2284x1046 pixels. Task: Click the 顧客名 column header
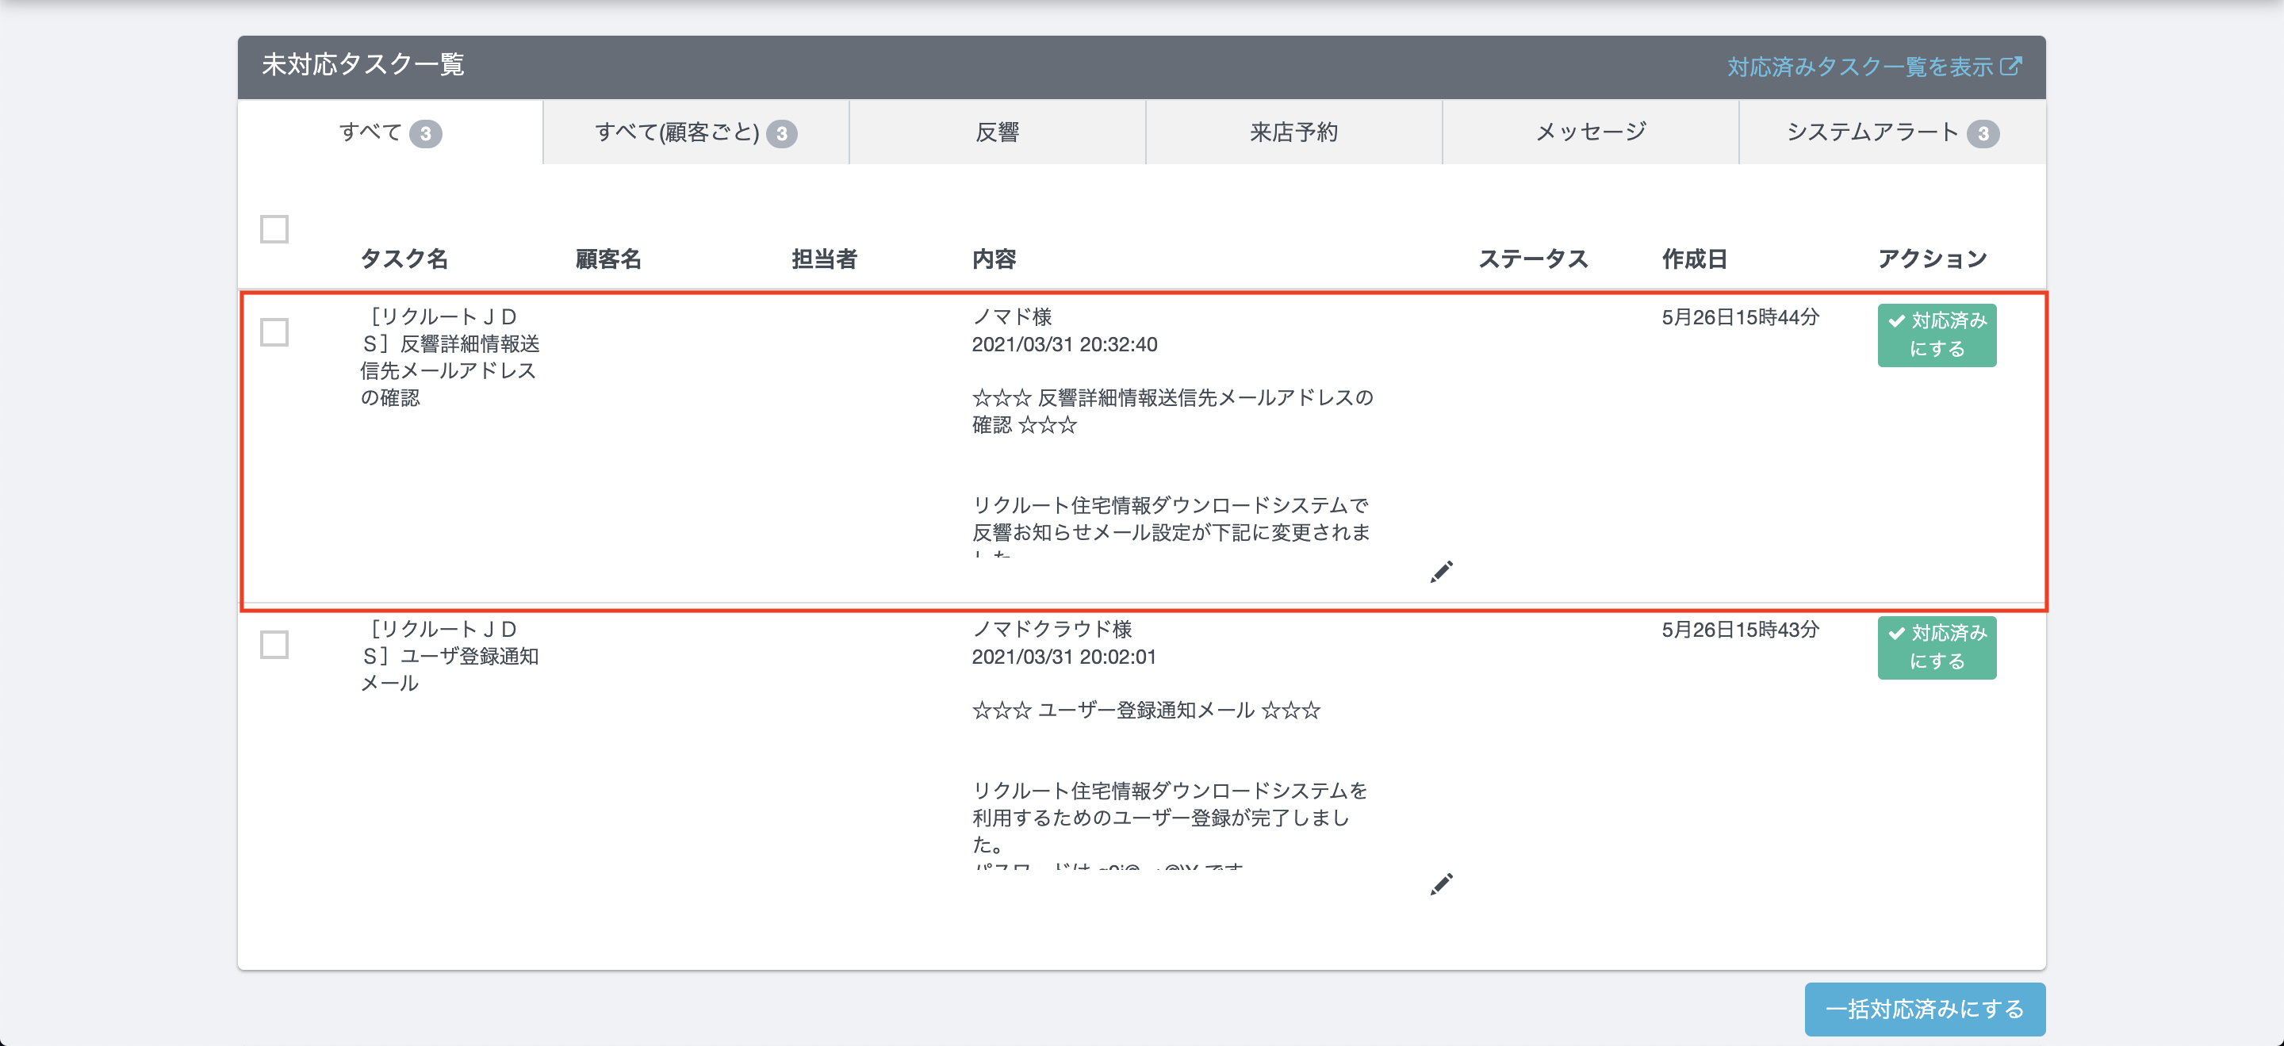point(608,259)
